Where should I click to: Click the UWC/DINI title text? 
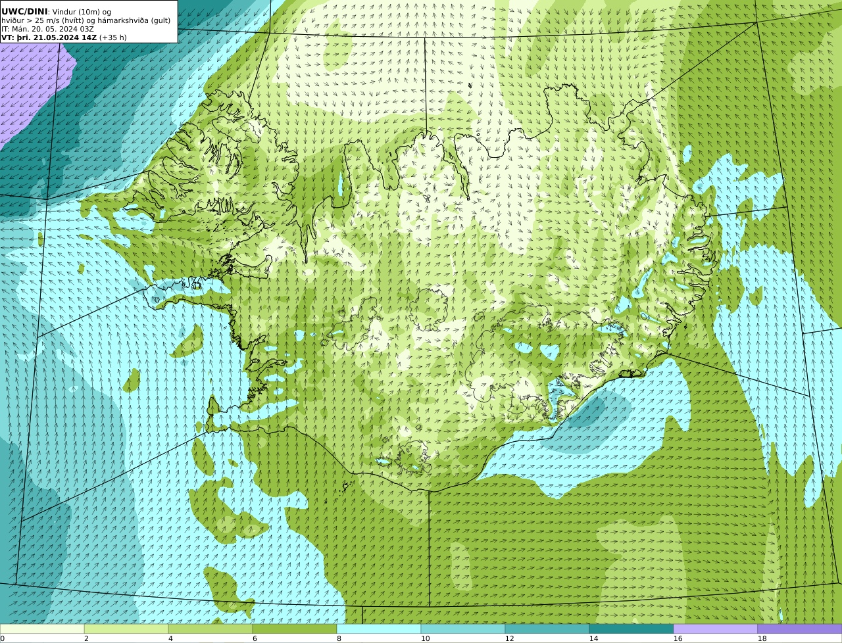click(24, 11)
